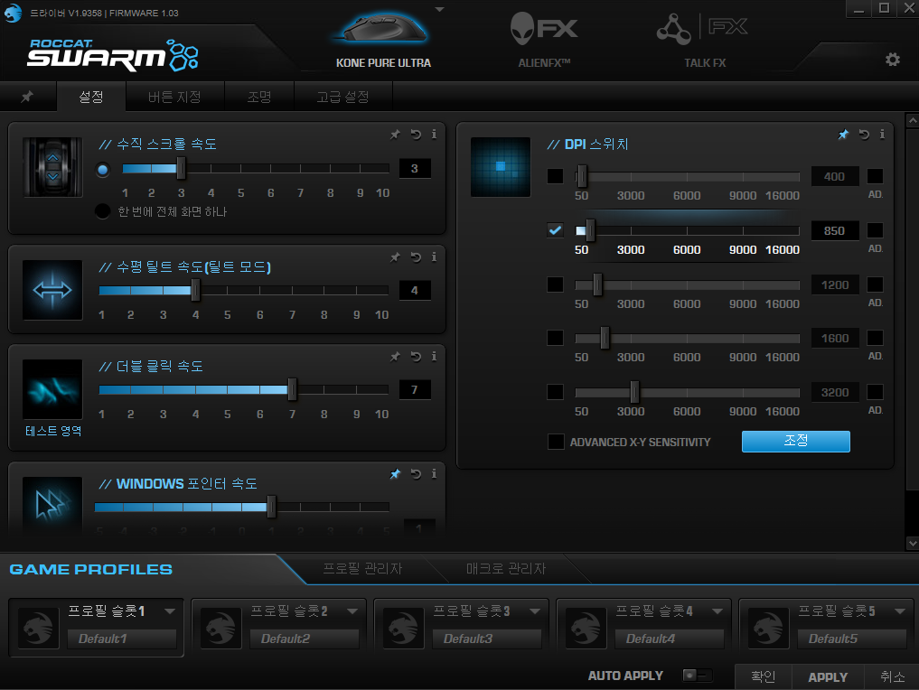
Task: Click the Default1 profile name field
Action: coord(122,639)
